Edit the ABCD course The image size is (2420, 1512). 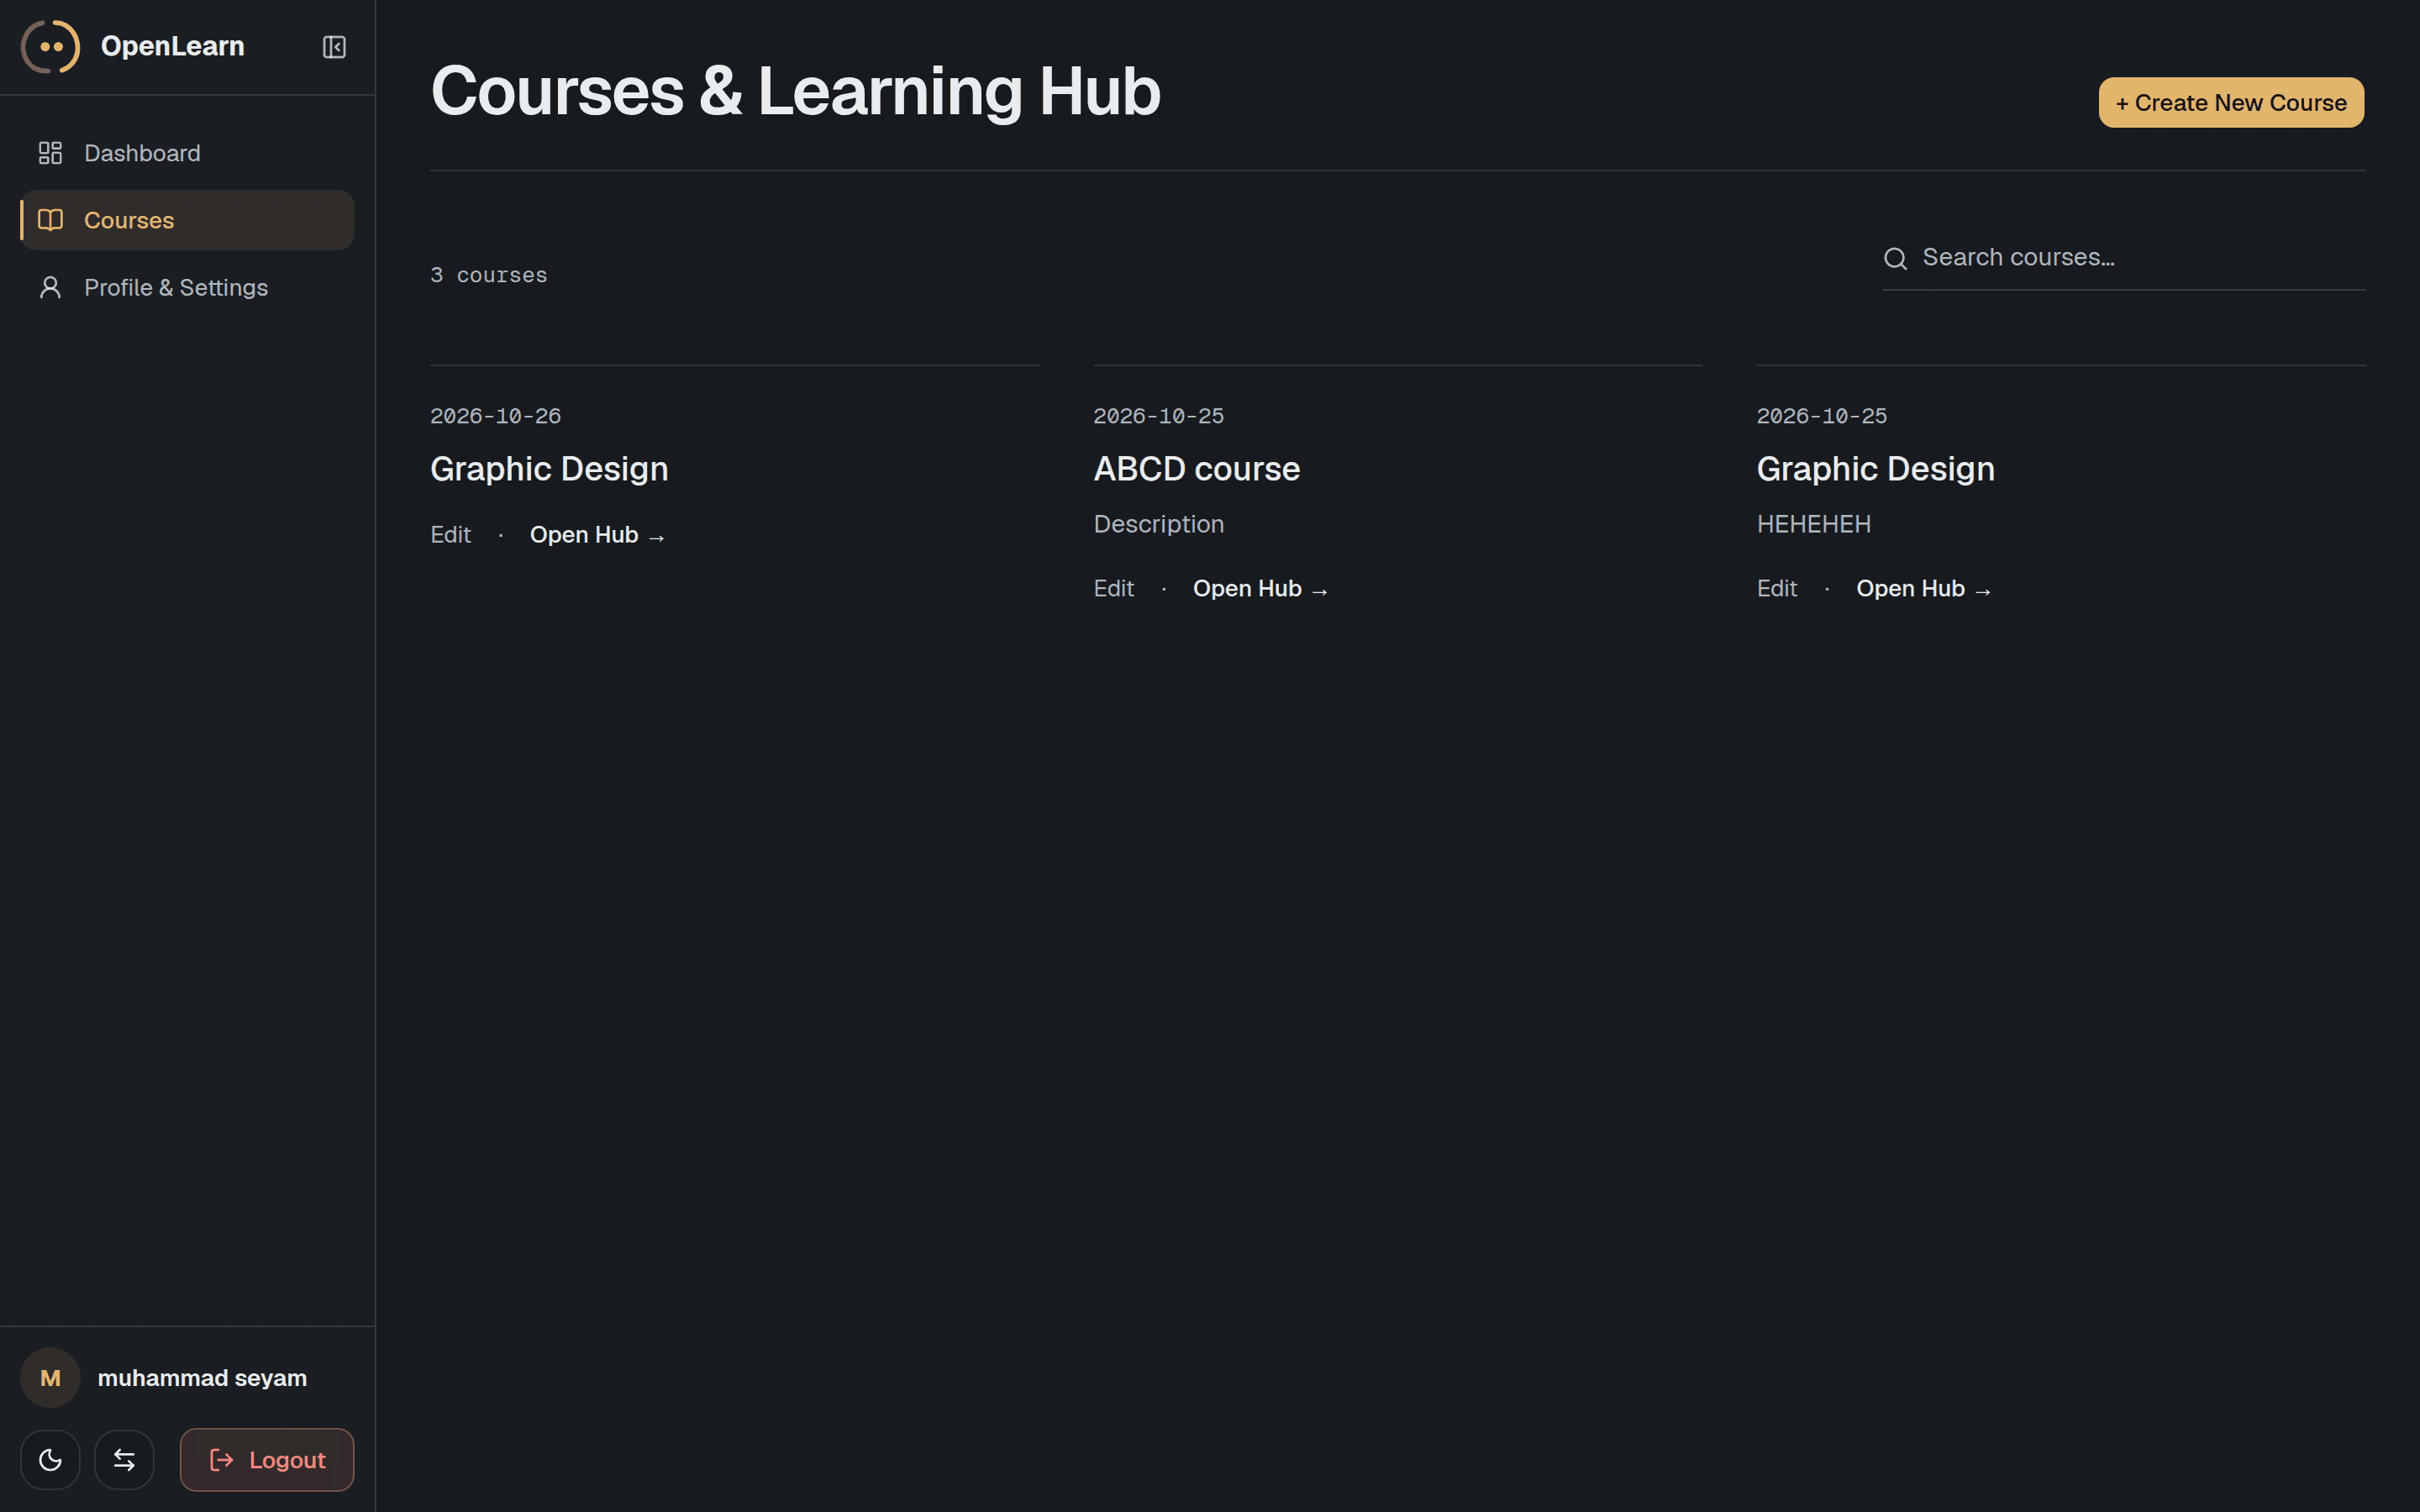[1113, 589]
